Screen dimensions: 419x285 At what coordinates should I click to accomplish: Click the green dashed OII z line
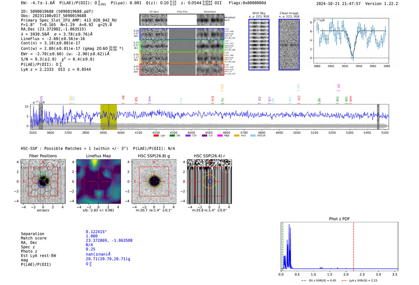(x=283, y=247)
